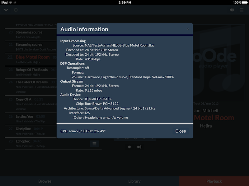The width and height of the screenshot is (249, 186).
Task: Click the Joni Mitchell artist name beside cover
Action: (x=206, y=111)
